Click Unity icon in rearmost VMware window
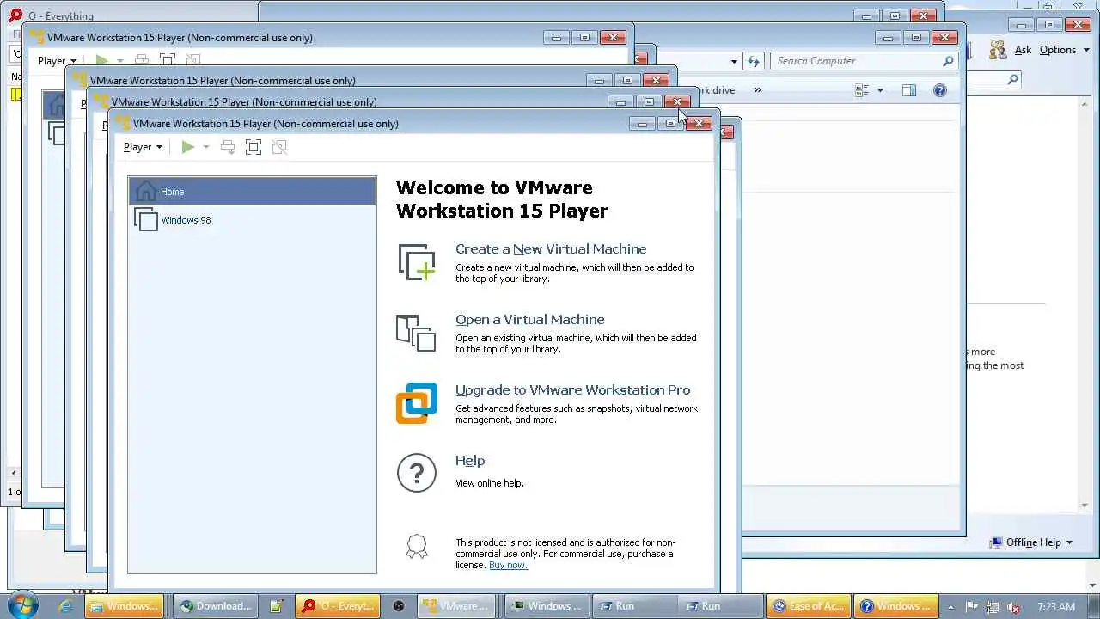This screenshot has width=1100, height=619. 193,60
